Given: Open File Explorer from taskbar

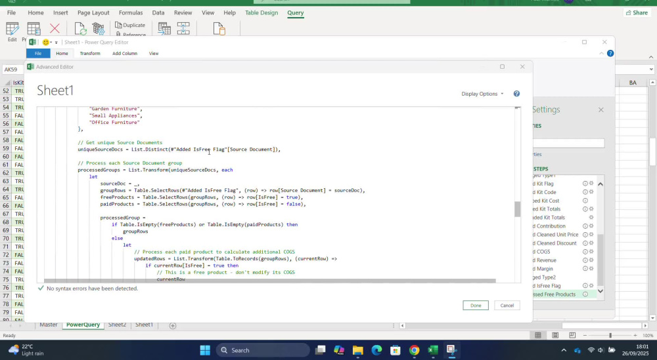Looking at the screenshot, I should coord(357,350).
